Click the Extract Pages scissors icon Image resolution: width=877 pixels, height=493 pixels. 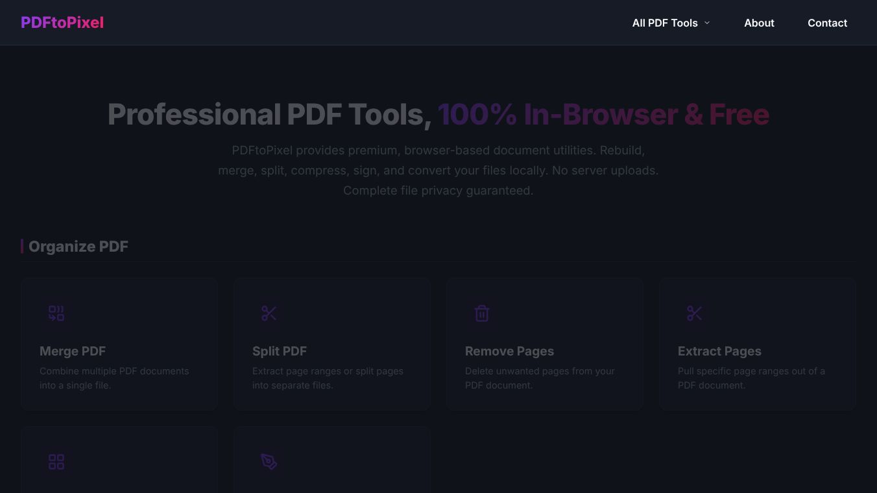pyautogui.click(x=695, y=313)
